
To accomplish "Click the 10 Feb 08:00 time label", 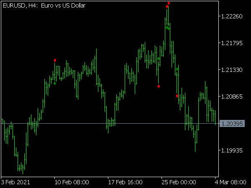I will 72,182.
